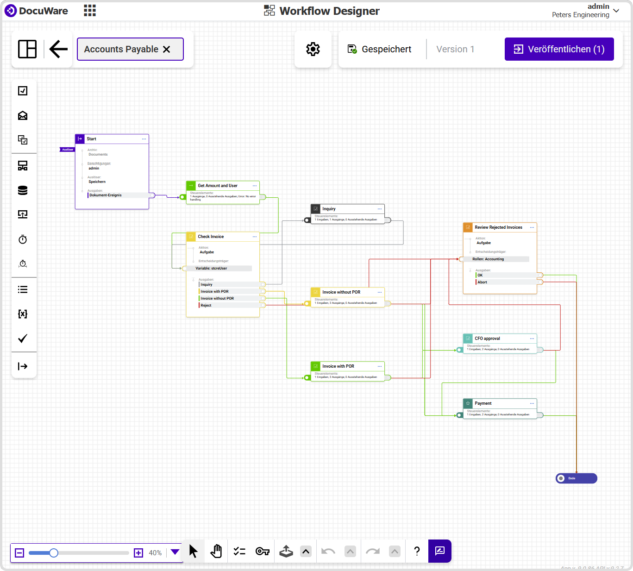Zoom in with the plus button

(138, 553)
